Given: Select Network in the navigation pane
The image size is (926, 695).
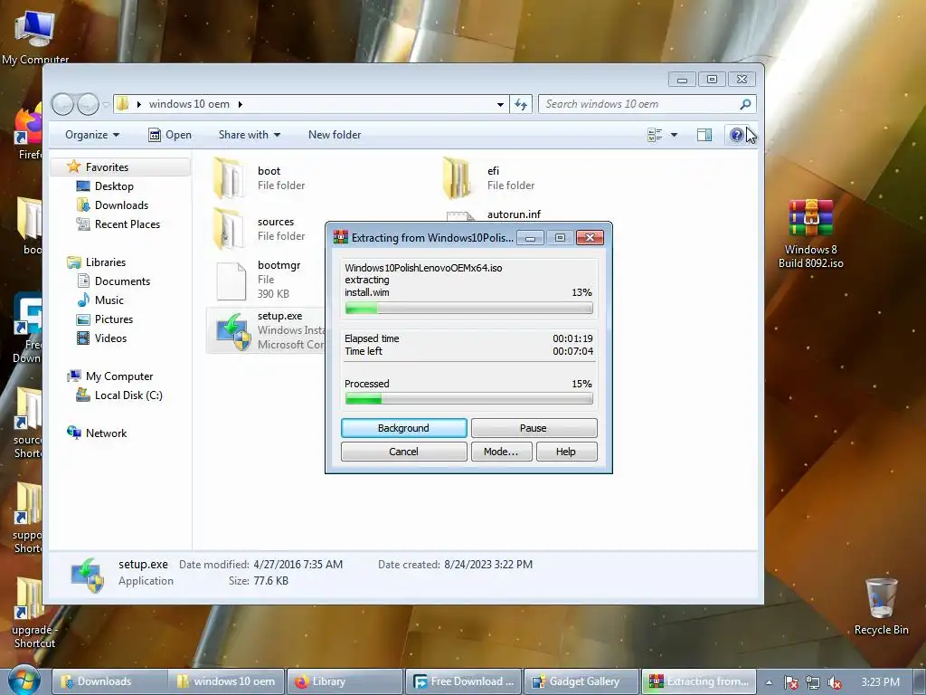Looking at the screenshot, I should click(106, 433).
